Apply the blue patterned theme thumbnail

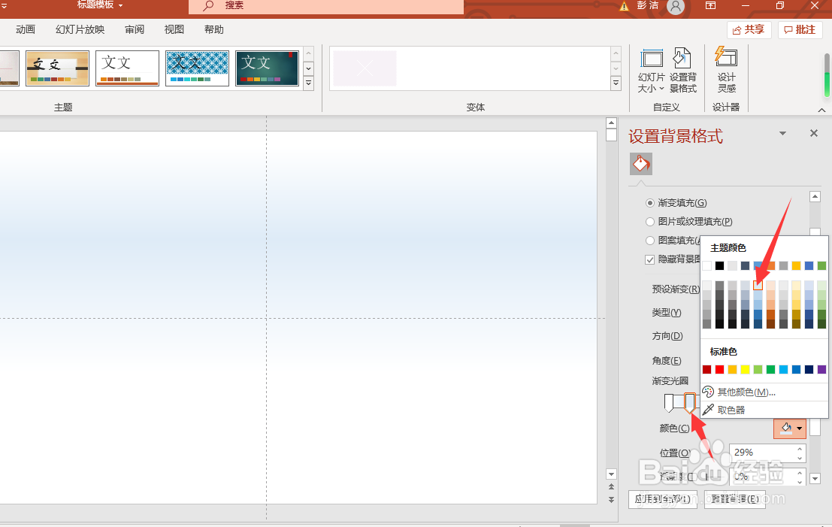(x=197, y=68)
